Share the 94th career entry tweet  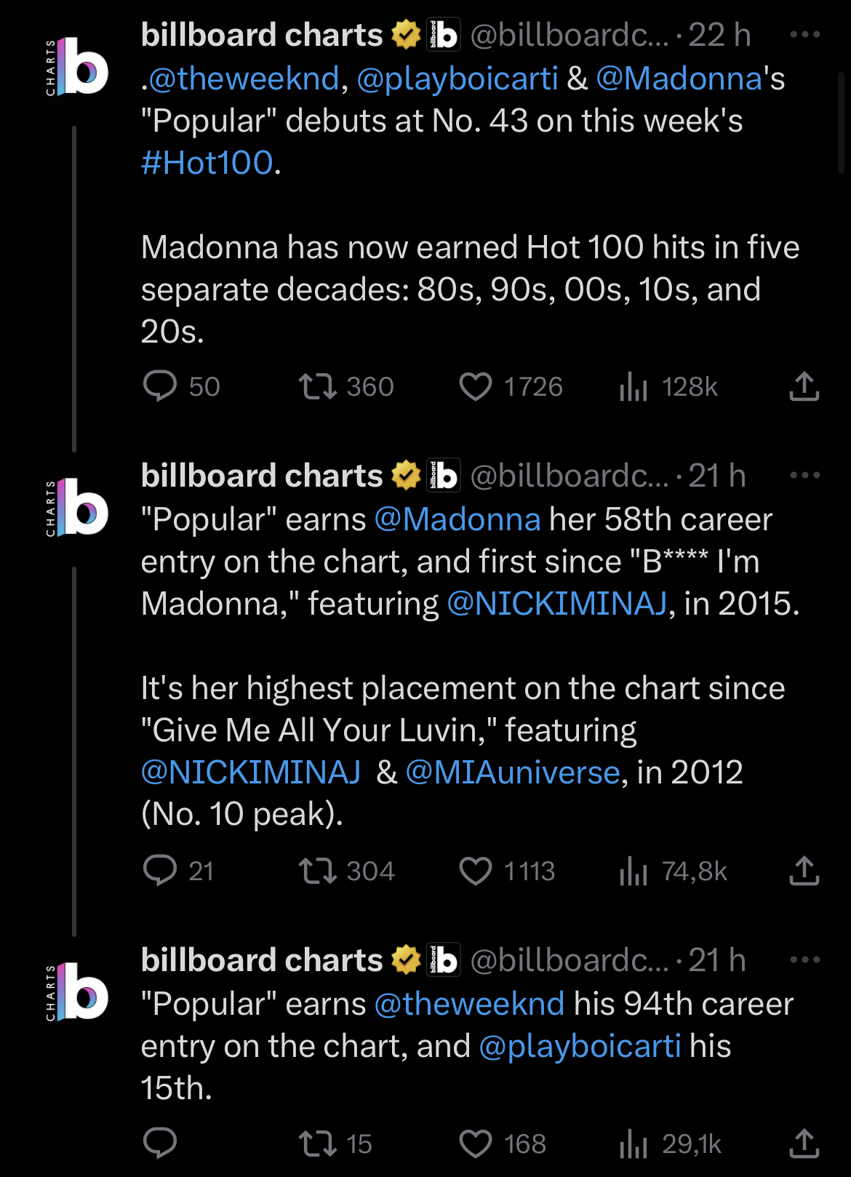pyautogui.click(x=804, y=1144)
